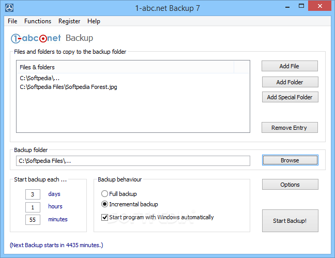Open the File menu

12,21
